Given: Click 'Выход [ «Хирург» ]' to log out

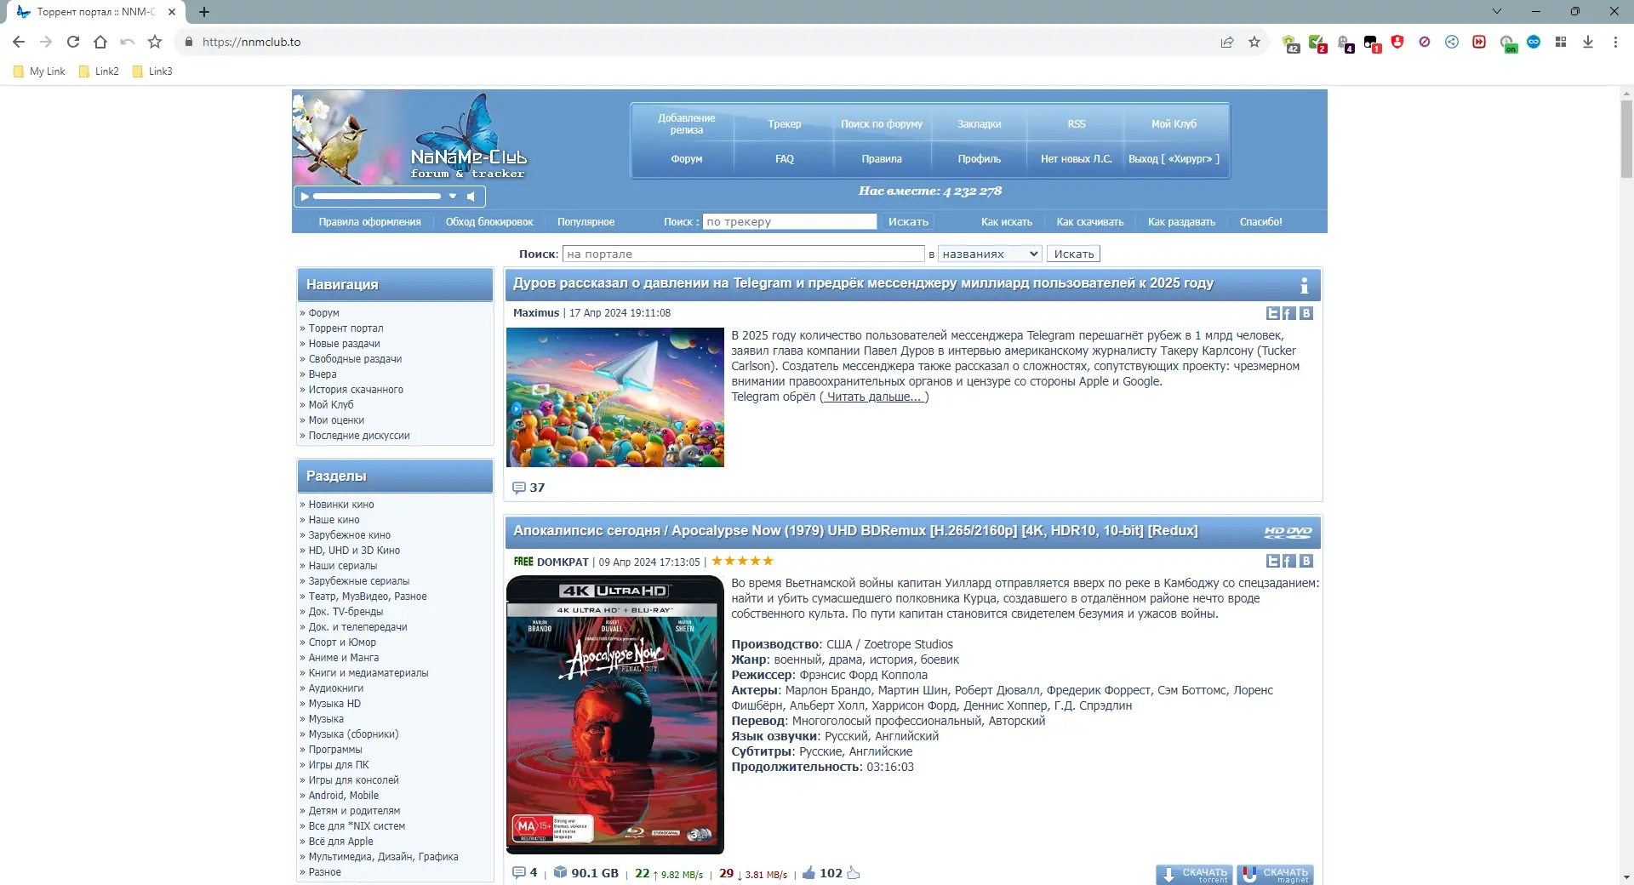Looking at the screenshot, I should click(x=1174, y=159).
